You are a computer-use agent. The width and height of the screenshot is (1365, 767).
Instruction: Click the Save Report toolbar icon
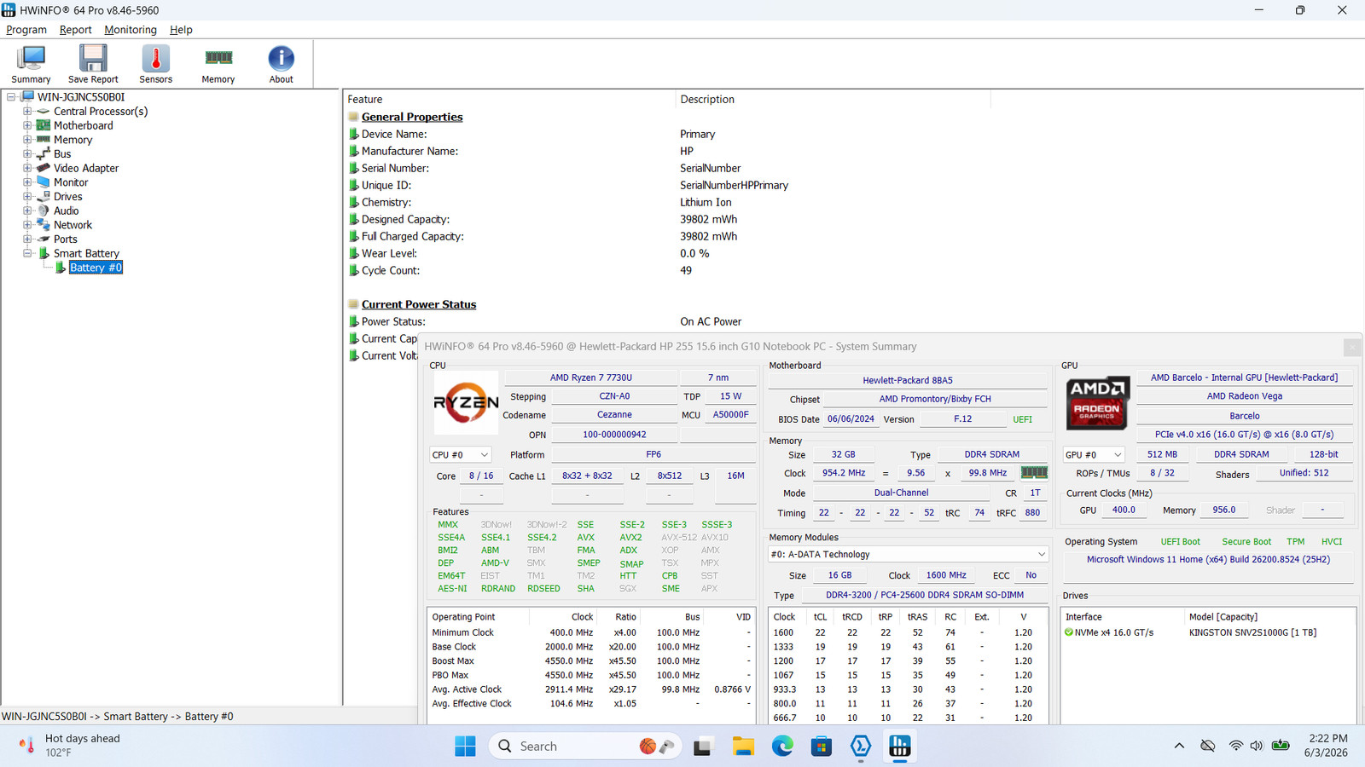[93, 64]
